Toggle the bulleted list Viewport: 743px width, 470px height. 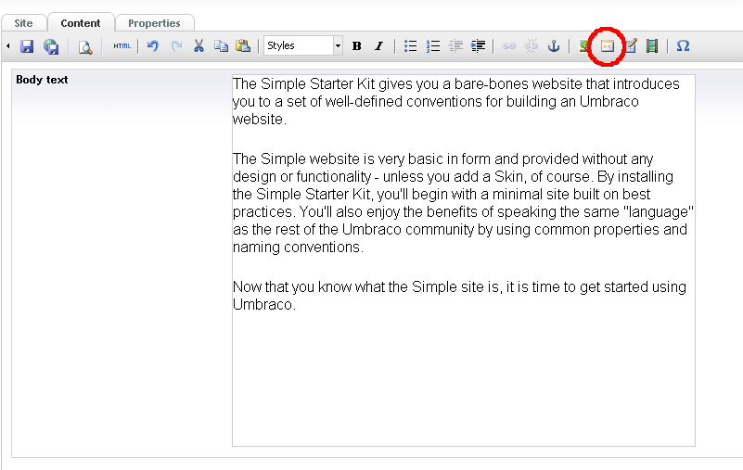(410, 46)
